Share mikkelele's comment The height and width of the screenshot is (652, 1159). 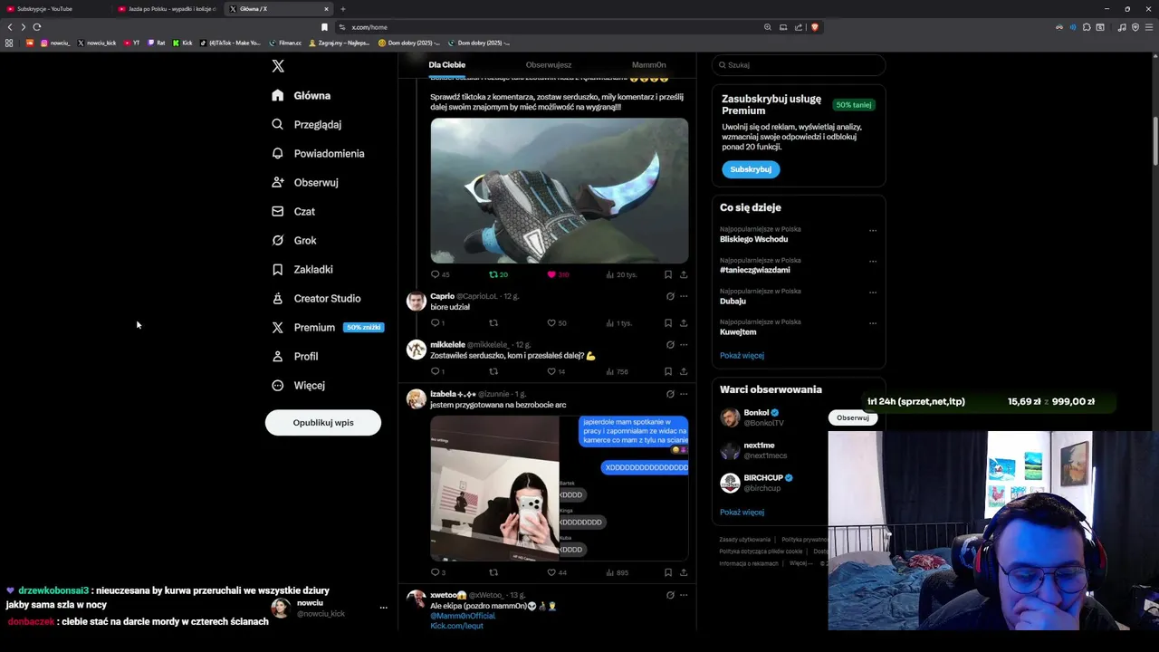click(684, 371)
